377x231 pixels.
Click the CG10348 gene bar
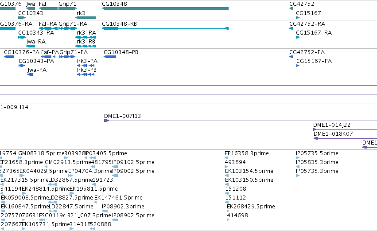165,8
